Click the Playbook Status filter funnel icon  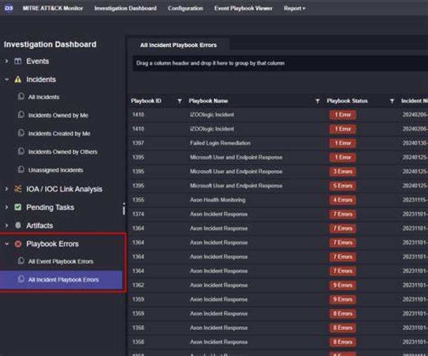[x=392, y=101]
